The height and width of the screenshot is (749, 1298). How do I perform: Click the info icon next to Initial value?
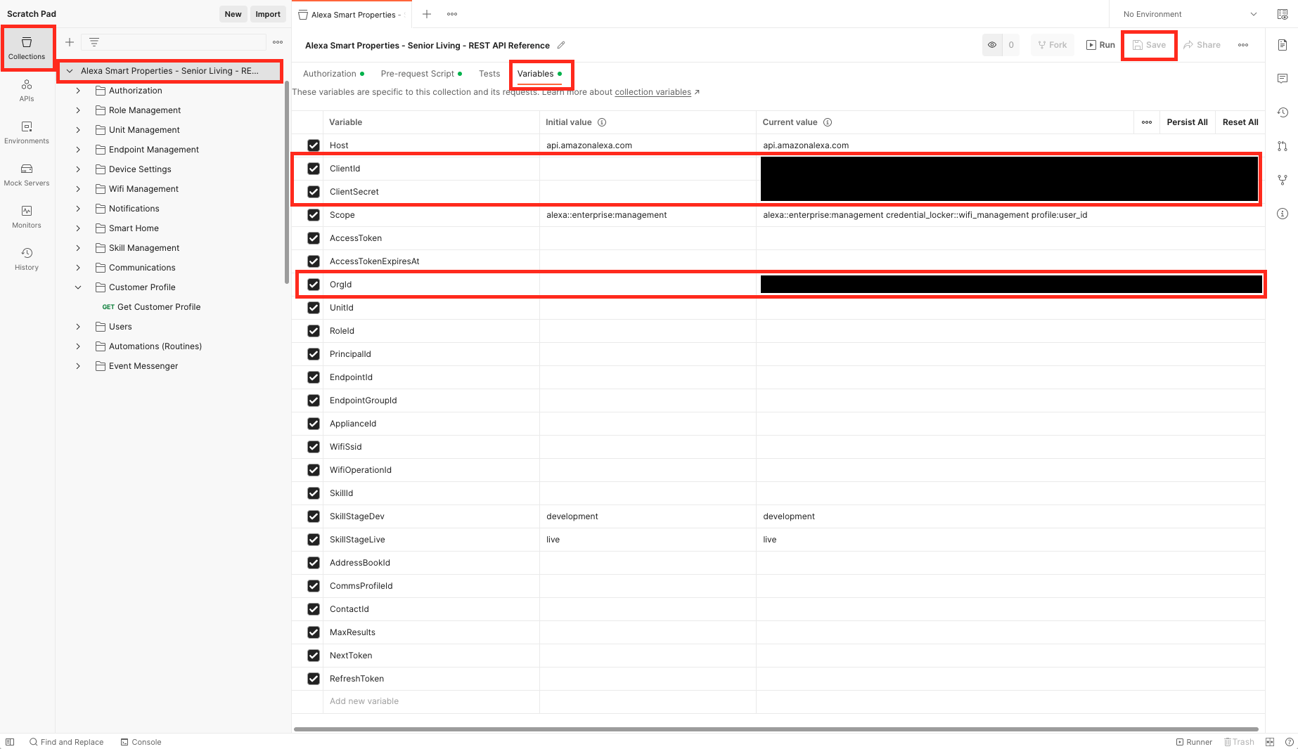[x=602, y=122]
